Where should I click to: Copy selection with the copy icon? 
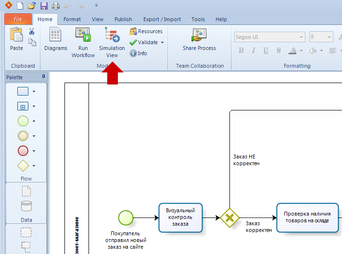click(x=32, y=42)
